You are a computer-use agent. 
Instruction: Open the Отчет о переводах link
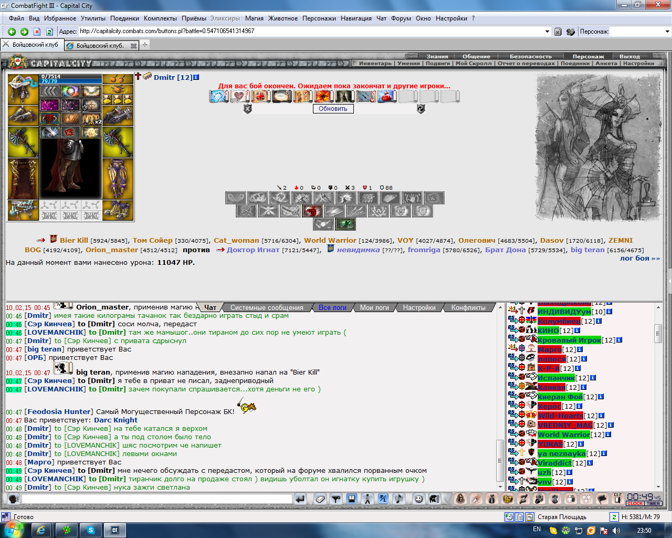pos(526,63)
